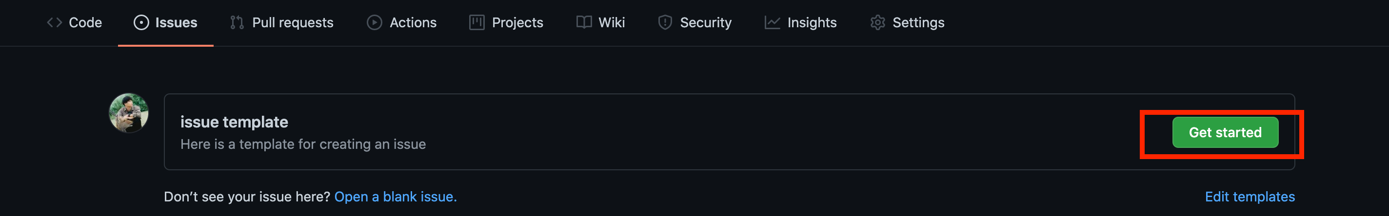Switch to the Code tab label

[85, 22]
